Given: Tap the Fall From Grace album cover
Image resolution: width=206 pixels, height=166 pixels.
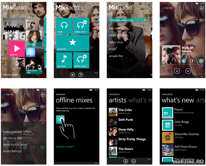Looking at the screenshot, I should (x=168, y=150).
